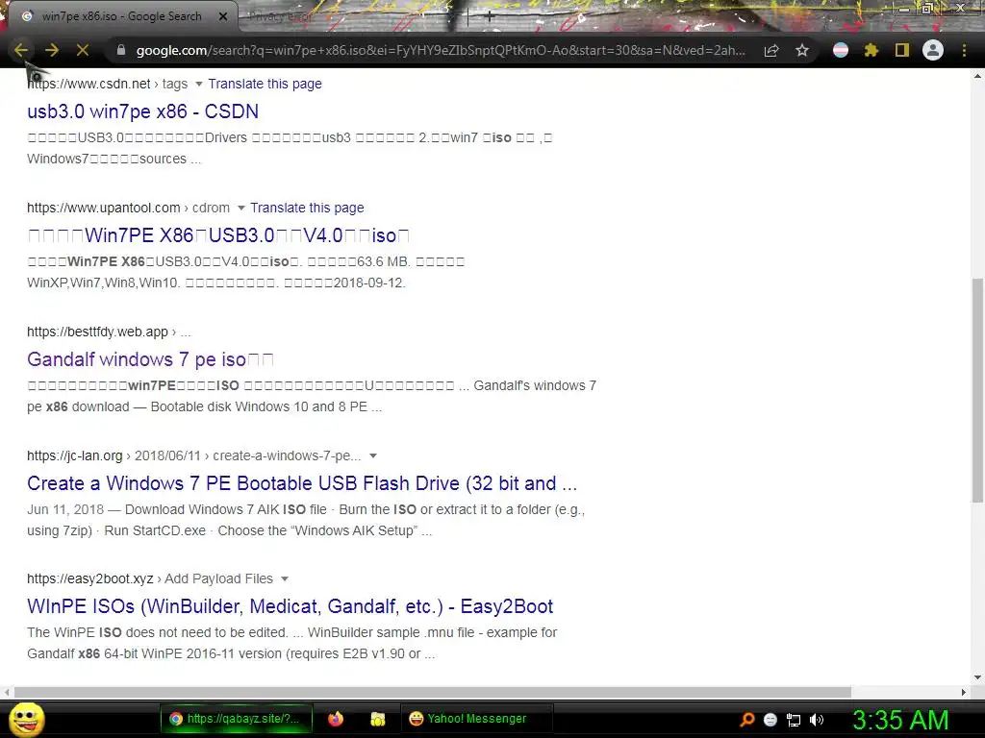Expand dropdown next to jc-lan.org result URL
This screenshot has height=738, width=985.
tap(373, 455)
